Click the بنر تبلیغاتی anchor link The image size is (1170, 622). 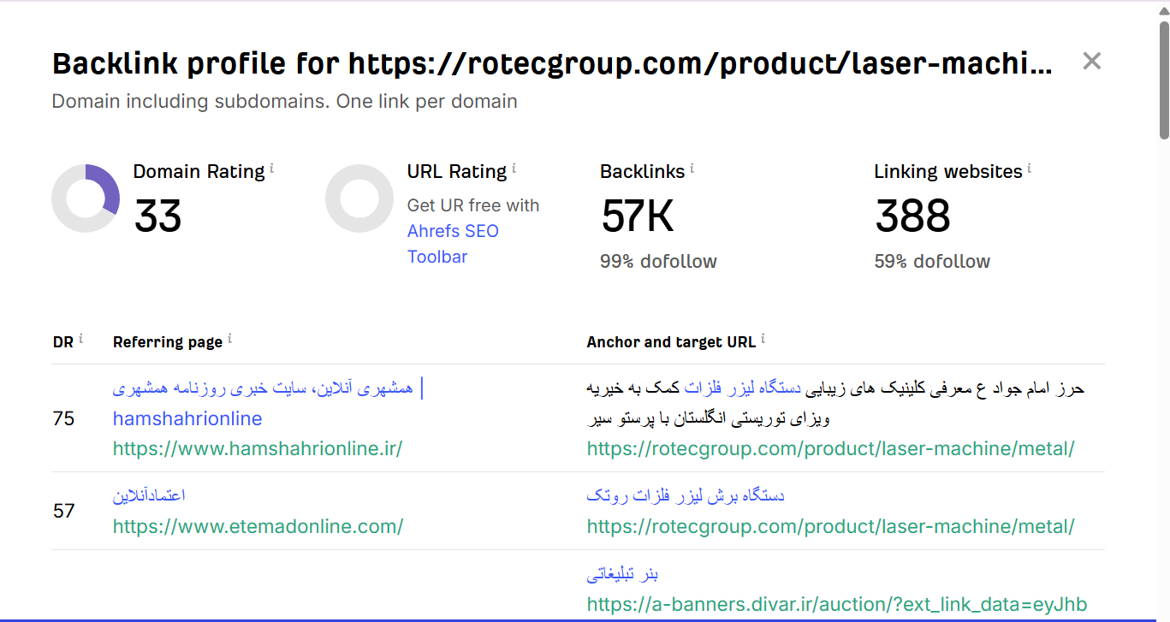tap(622, 574)
